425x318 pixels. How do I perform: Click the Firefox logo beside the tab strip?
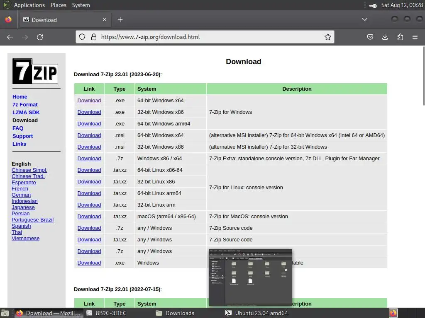point(8,19)
